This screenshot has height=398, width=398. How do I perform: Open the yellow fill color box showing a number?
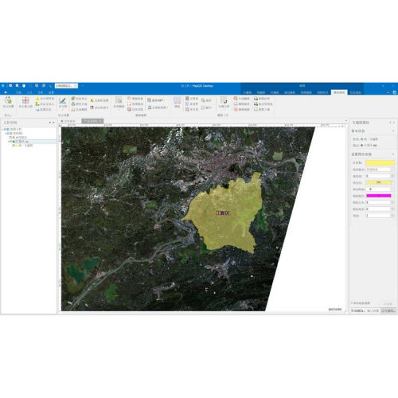379,182
